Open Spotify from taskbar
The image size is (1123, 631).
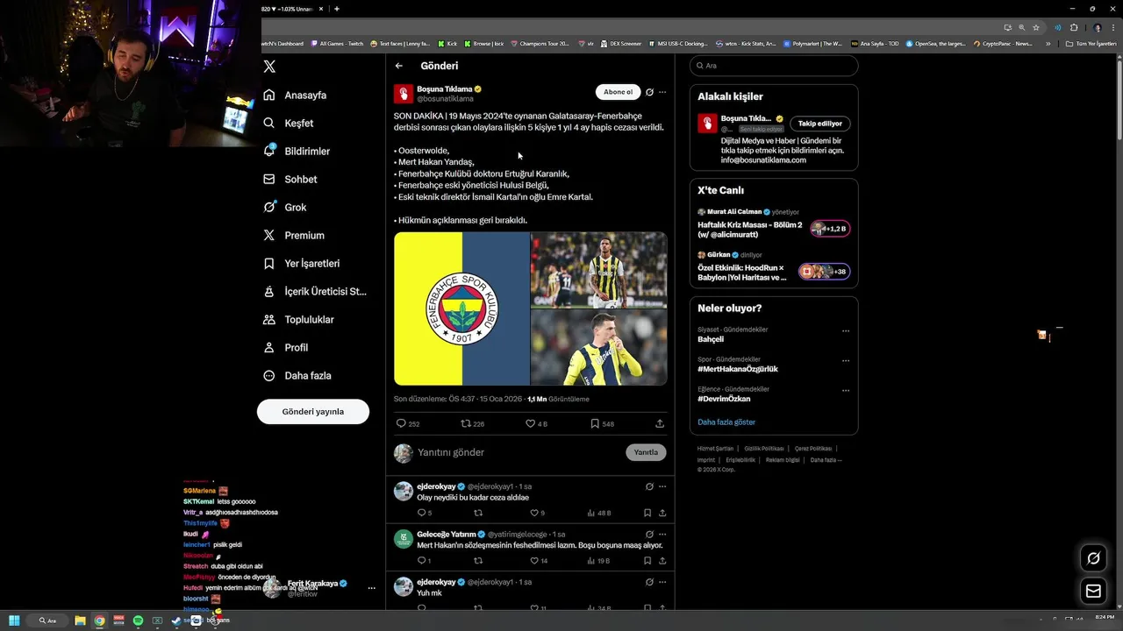pos(138,620)
